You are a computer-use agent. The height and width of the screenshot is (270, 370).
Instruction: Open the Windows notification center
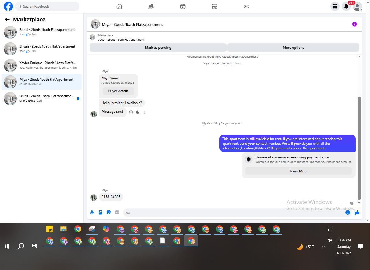pyautogui.click(x=360, y=246)
